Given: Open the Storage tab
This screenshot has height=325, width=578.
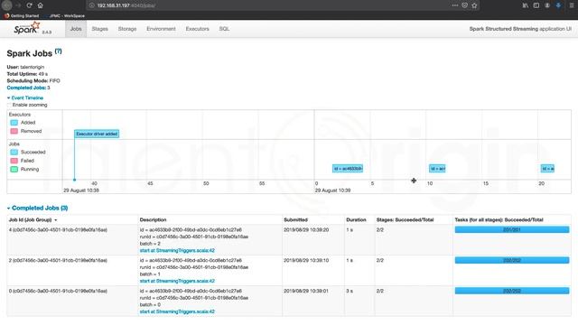Looking at the screenshot, I should [127, 29].
